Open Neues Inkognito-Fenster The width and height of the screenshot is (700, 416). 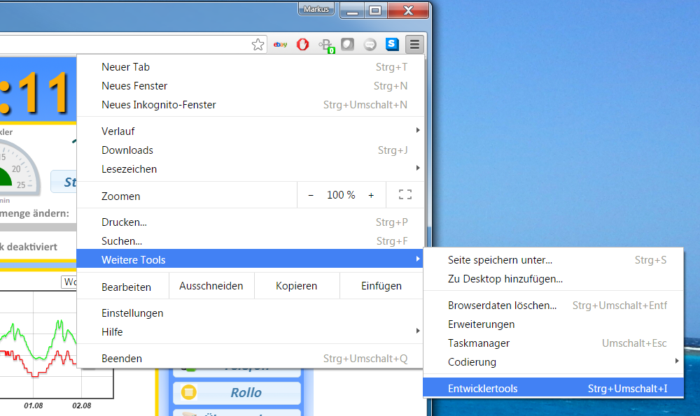(159, 105)
